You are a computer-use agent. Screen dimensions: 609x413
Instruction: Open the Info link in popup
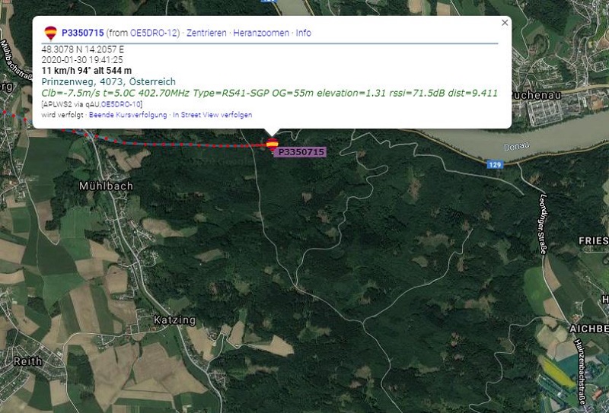[303, 33]
